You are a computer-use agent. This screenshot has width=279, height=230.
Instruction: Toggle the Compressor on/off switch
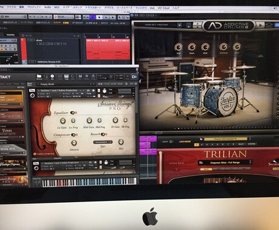click(75, 135)
